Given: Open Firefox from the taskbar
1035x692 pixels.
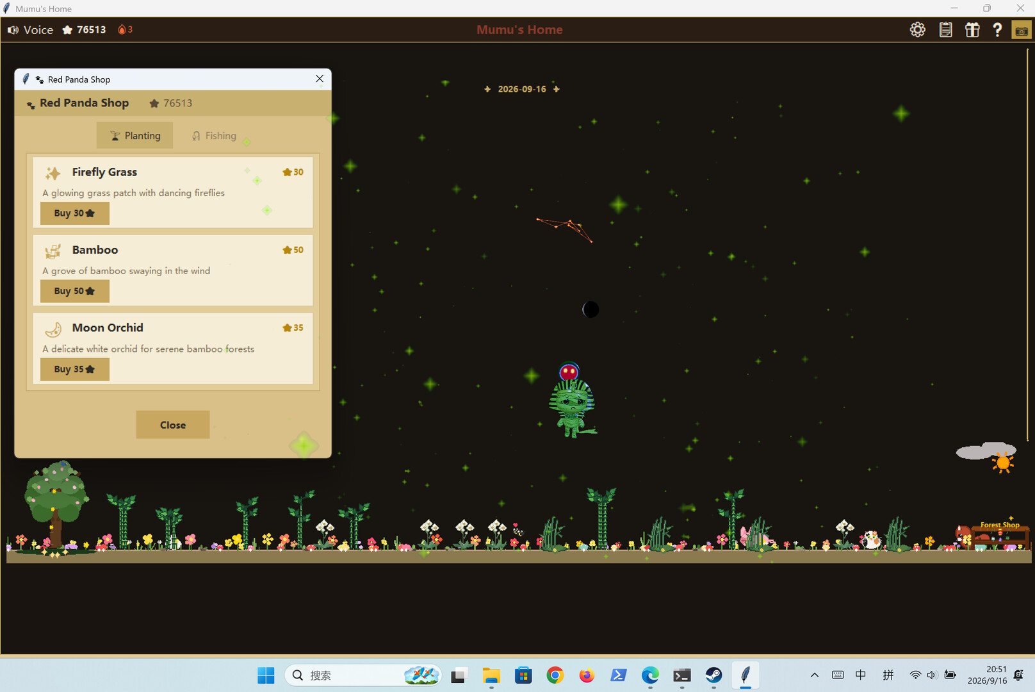Looking at the screenshot, I should 587,675.
